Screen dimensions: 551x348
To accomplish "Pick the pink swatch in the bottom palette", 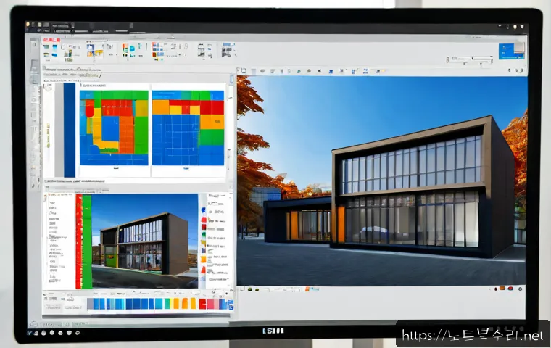I will 210,303.
